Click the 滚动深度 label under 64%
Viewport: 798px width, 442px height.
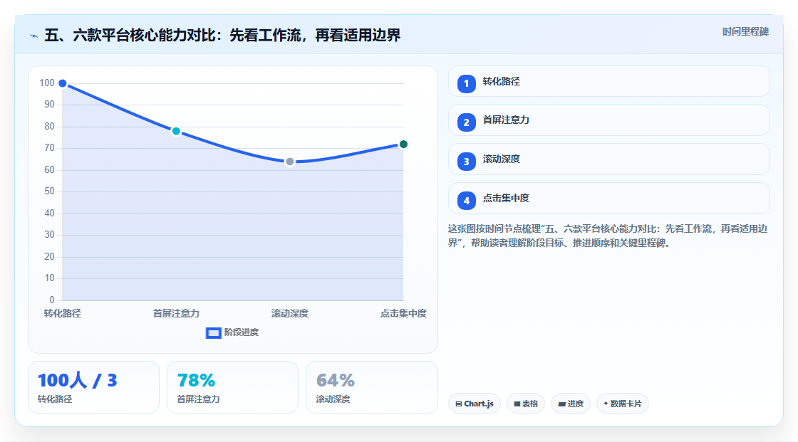tap(333, 399)
